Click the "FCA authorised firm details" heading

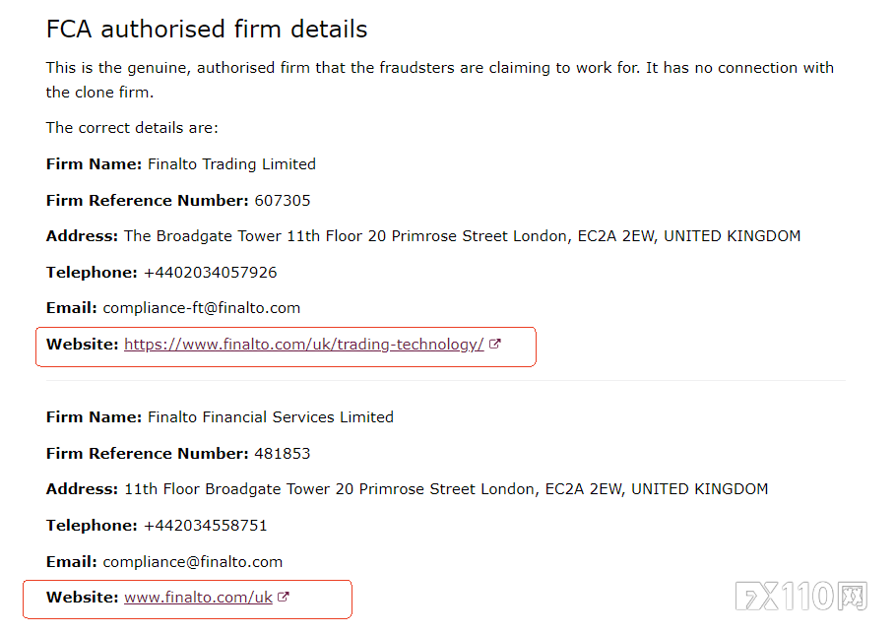point(207,30)
